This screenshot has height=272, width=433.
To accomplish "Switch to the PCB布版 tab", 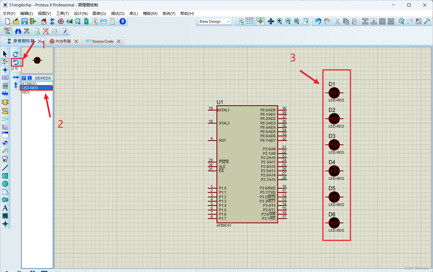I will tap(63, 41).
